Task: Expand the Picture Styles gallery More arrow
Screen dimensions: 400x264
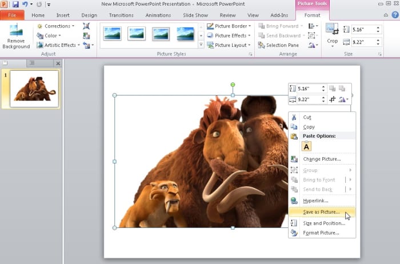Action: (201, 45)
